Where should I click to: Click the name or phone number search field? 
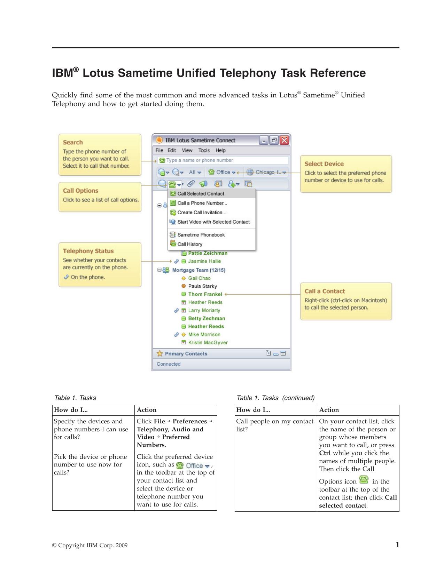223,160
